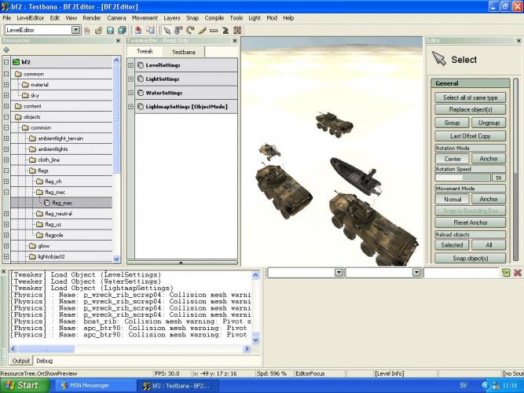This screenshot has width=524, height=393.
Task: Click the Replace object(s) button
Action: (470, 110)
